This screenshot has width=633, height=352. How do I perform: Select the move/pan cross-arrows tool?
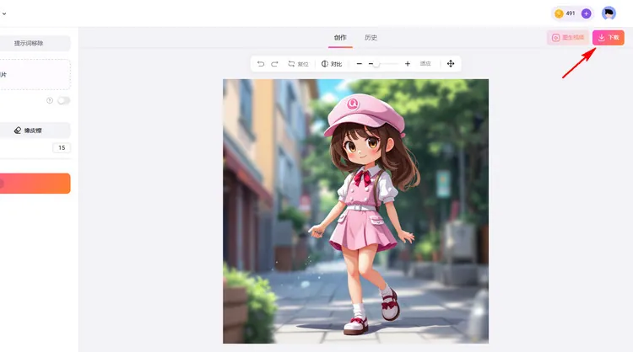[x=450, y=64]
